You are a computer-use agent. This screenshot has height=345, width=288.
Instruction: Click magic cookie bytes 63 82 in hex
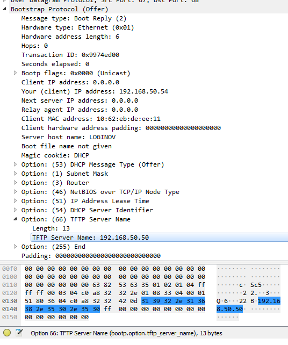pos(102,285)
